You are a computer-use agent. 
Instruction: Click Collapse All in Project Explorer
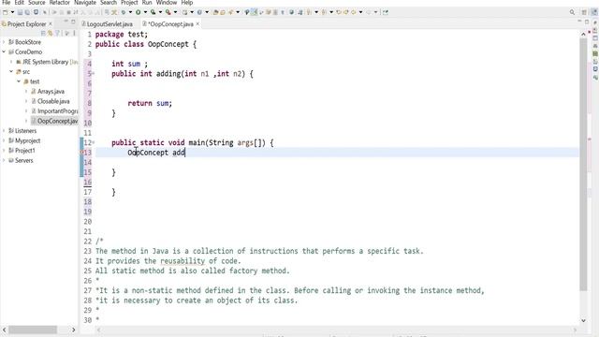coord(43,34)
